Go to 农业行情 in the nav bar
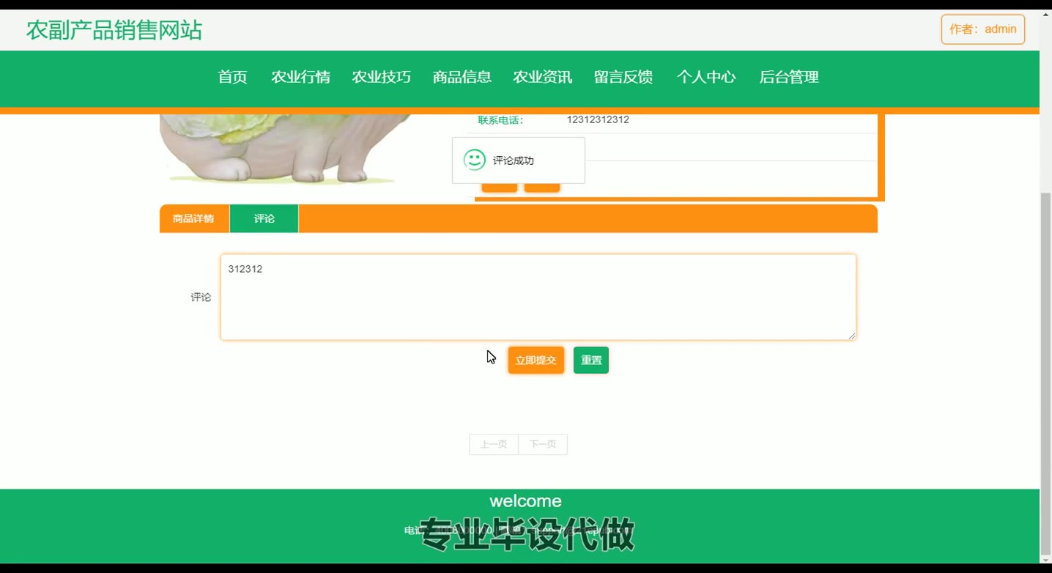 [300, 77]
